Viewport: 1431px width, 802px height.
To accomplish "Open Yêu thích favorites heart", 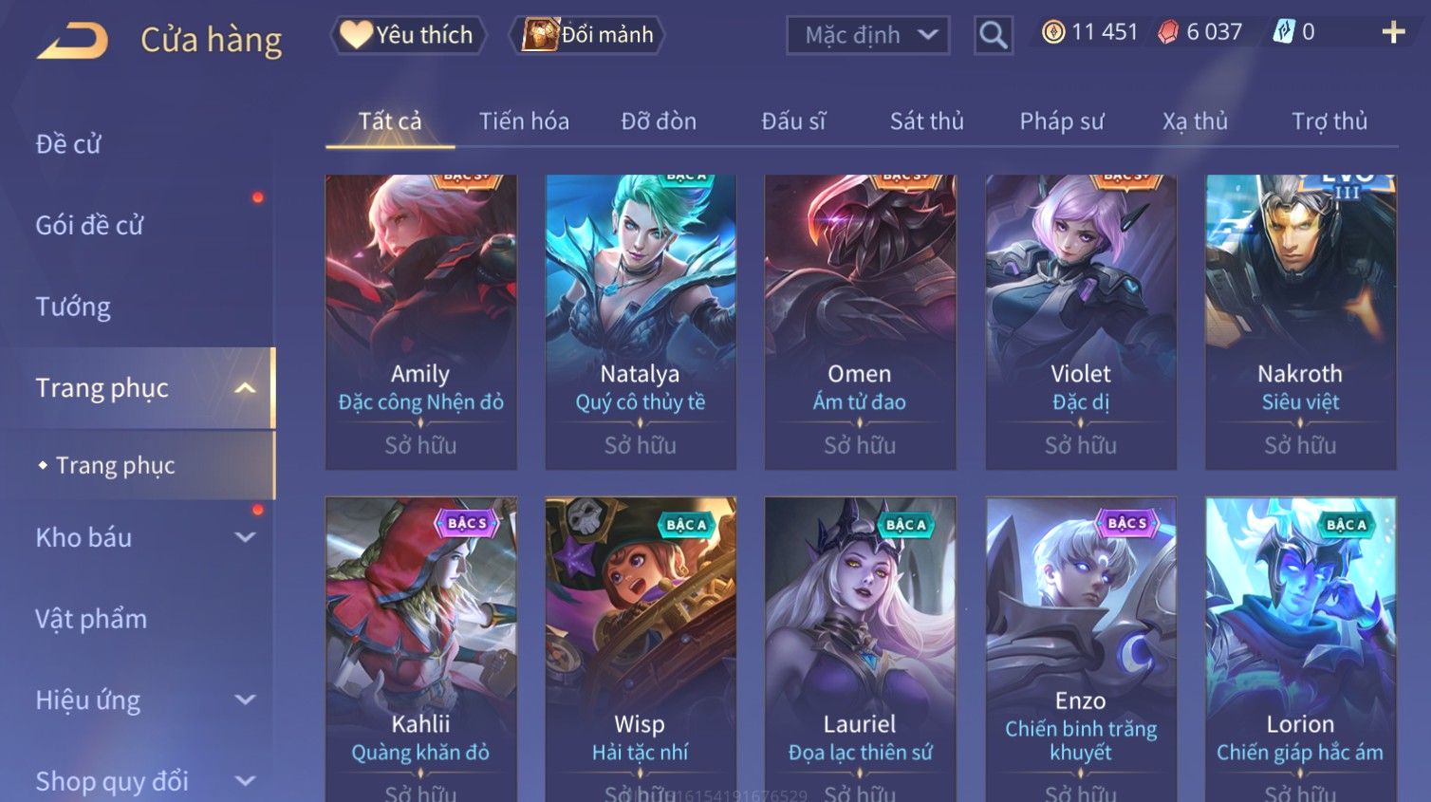I will tap(356, 35).
